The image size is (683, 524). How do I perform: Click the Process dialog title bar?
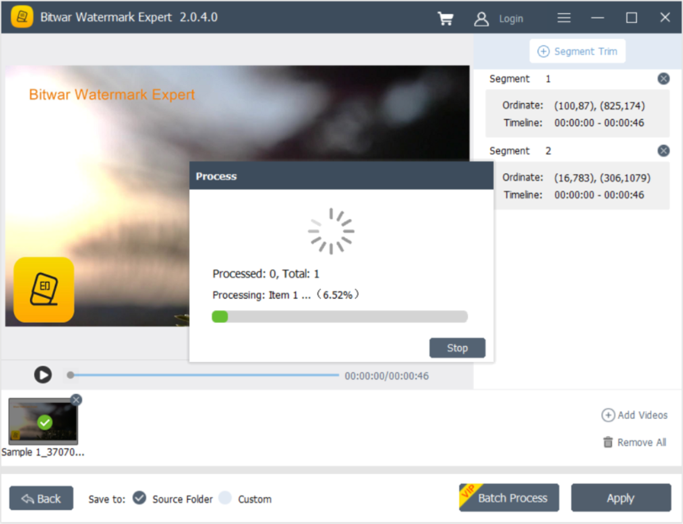pyautogui.click(x=341, y=176)
